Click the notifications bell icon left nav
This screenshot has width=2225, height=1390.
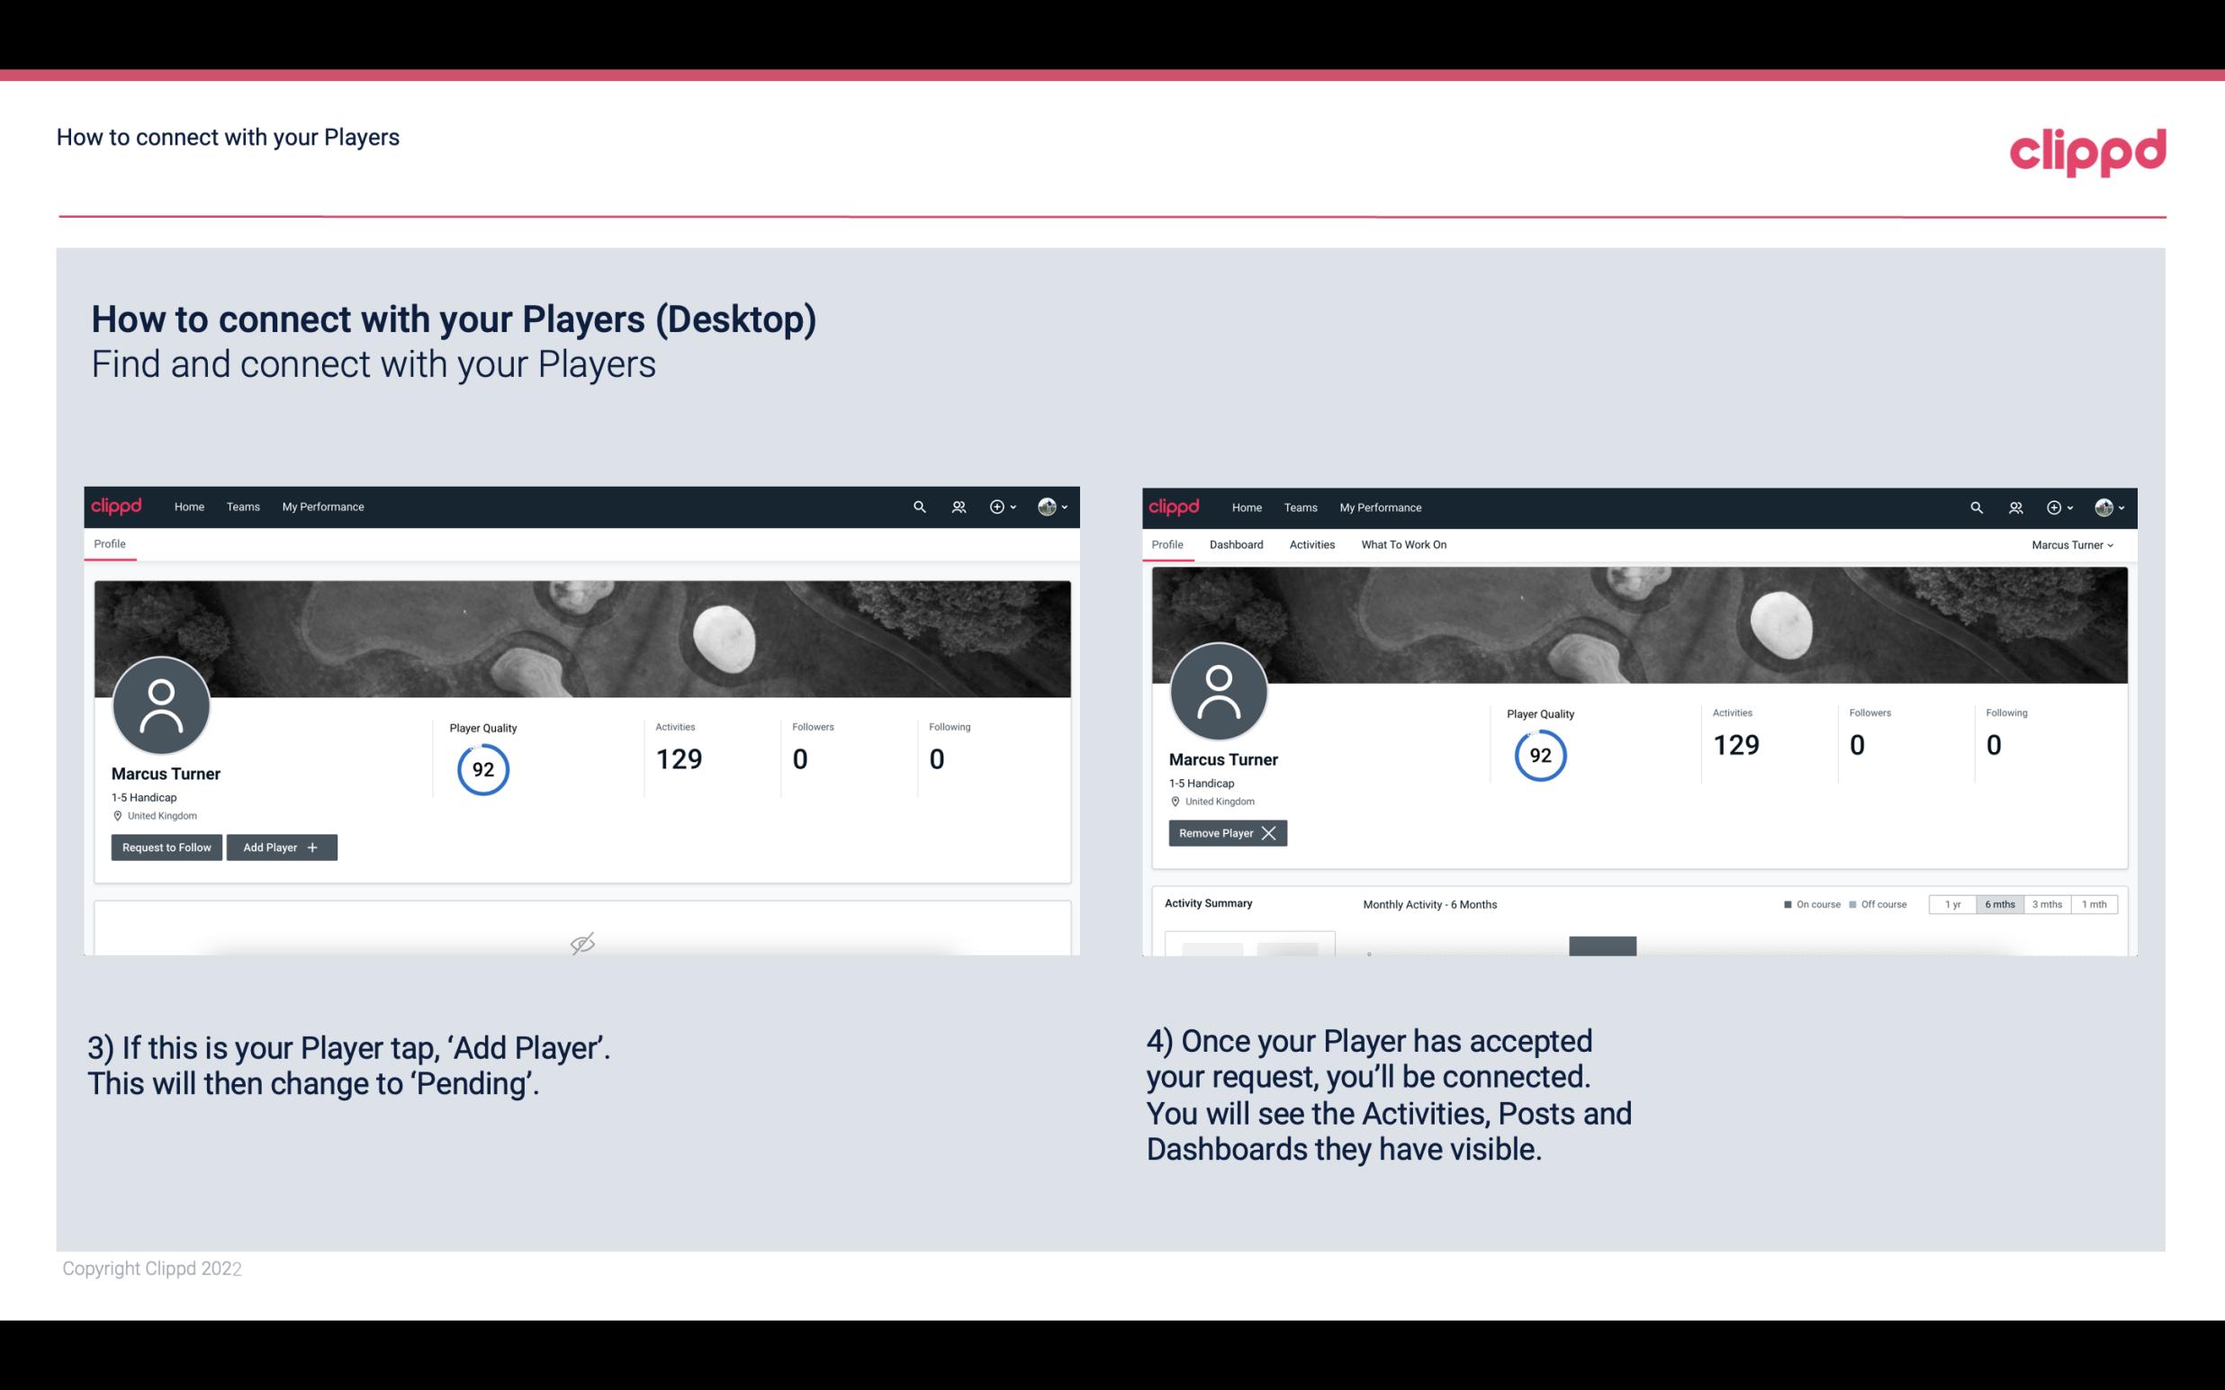(x=956, y=506)
